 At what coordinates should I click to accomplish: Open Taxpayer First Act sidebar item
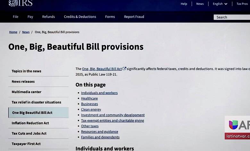coord(26,144)
